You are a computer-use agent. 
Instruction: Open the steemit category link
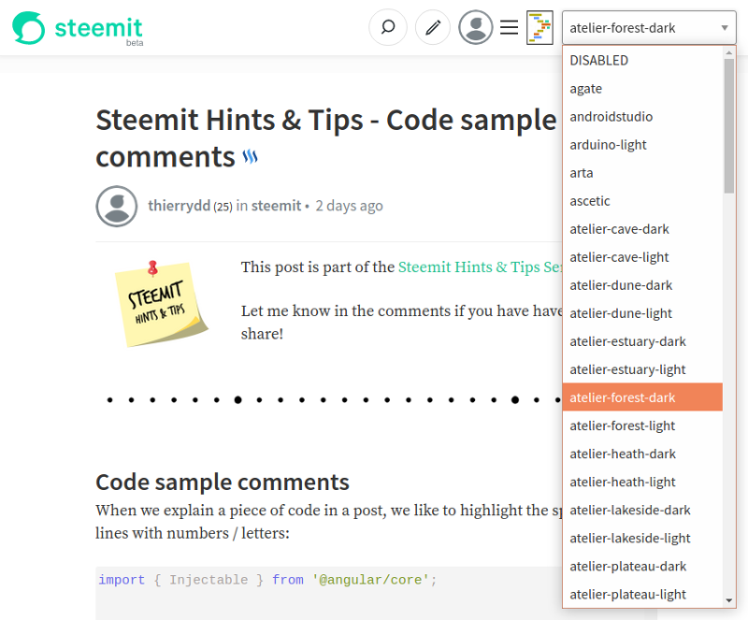[277, 206]
